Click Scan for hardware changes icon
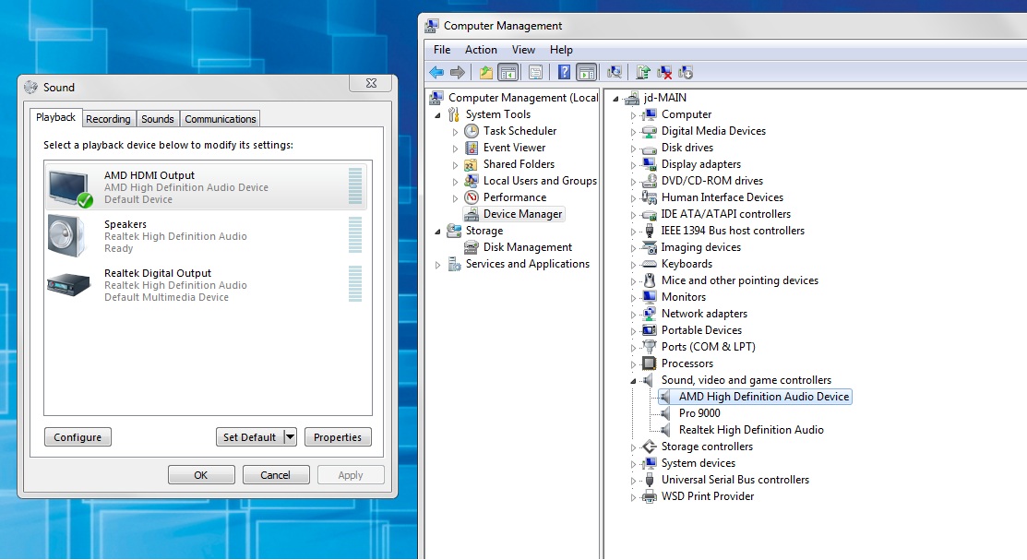The height and width of the screenshot is (560, 1027). click(x=615, y=72)
